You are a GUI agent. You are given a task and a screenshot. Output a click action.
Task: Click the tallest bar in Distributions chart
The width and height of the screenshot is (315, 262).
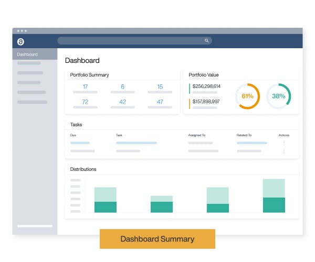274,195
